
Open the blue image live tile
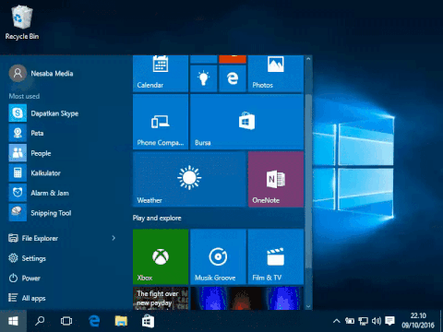246,298
